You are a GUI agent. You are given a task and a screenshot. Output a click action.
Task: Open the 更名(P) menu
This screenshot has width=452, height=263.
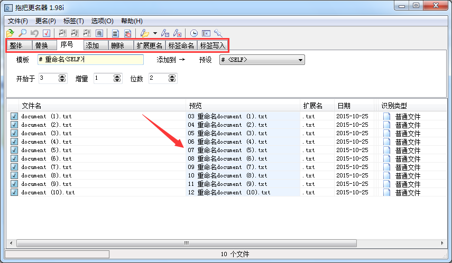point(45,21)
